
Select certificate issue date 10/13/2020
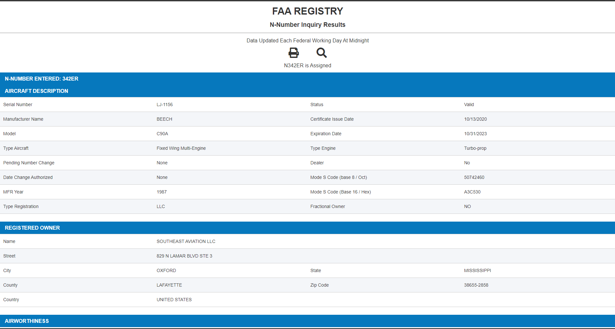click(x=475, y=119)
